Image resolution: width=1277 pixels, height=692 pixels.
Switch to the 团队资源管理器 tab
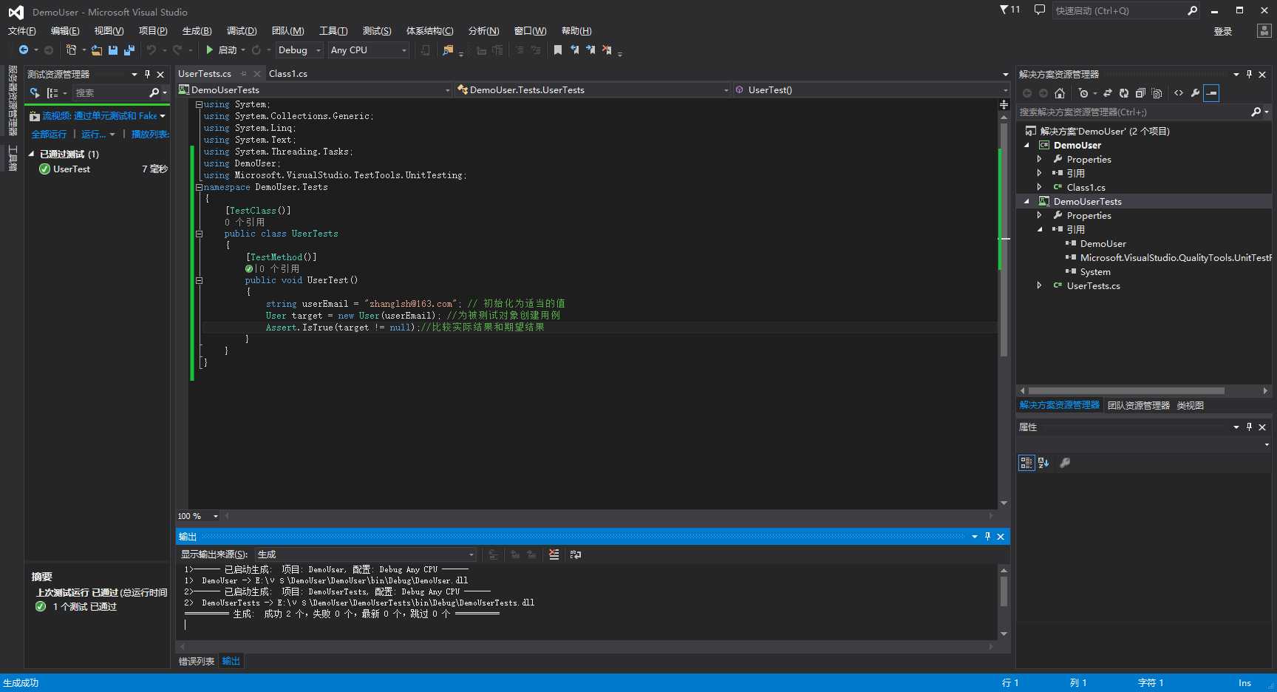1138,406
